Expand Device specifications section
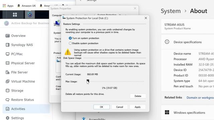The width and height of the screenshot is (214, 120). [188, 42]
